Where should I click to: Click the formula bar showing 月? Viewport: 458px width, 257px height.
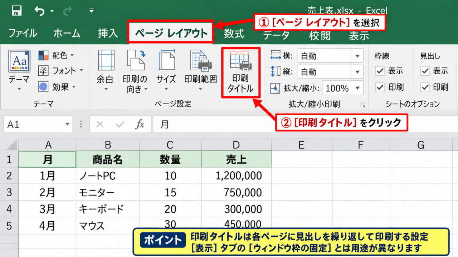pos(305,124)
